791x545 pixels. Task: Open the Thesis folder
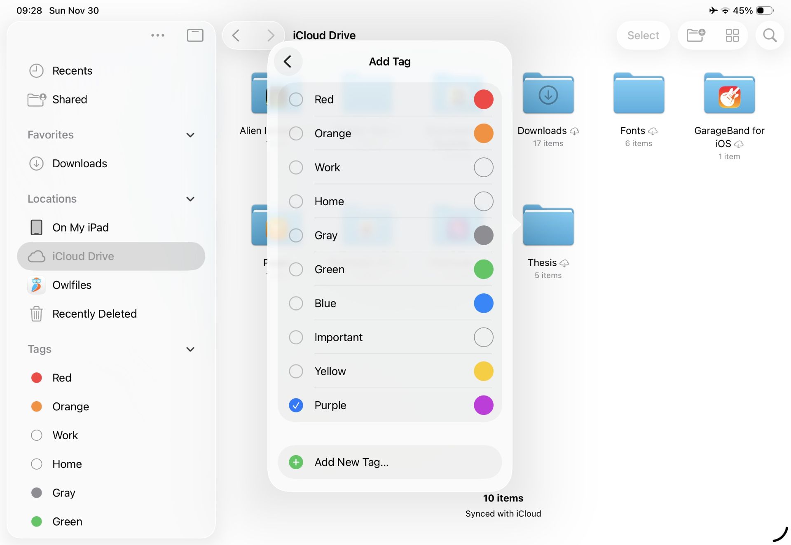click(548, 225)
